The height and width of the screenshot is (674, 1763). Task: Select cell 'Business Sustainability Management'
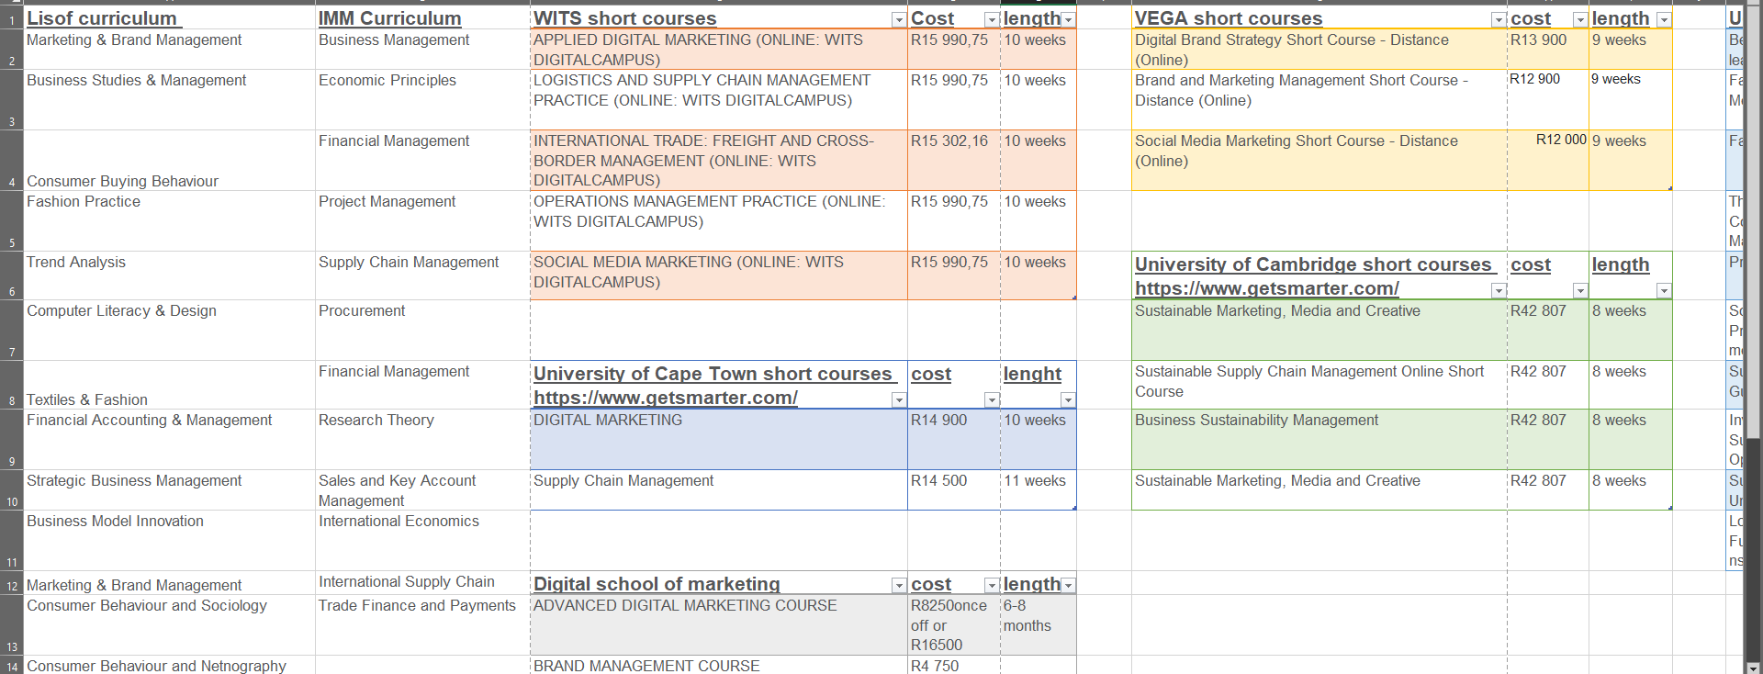point(1319,440)
